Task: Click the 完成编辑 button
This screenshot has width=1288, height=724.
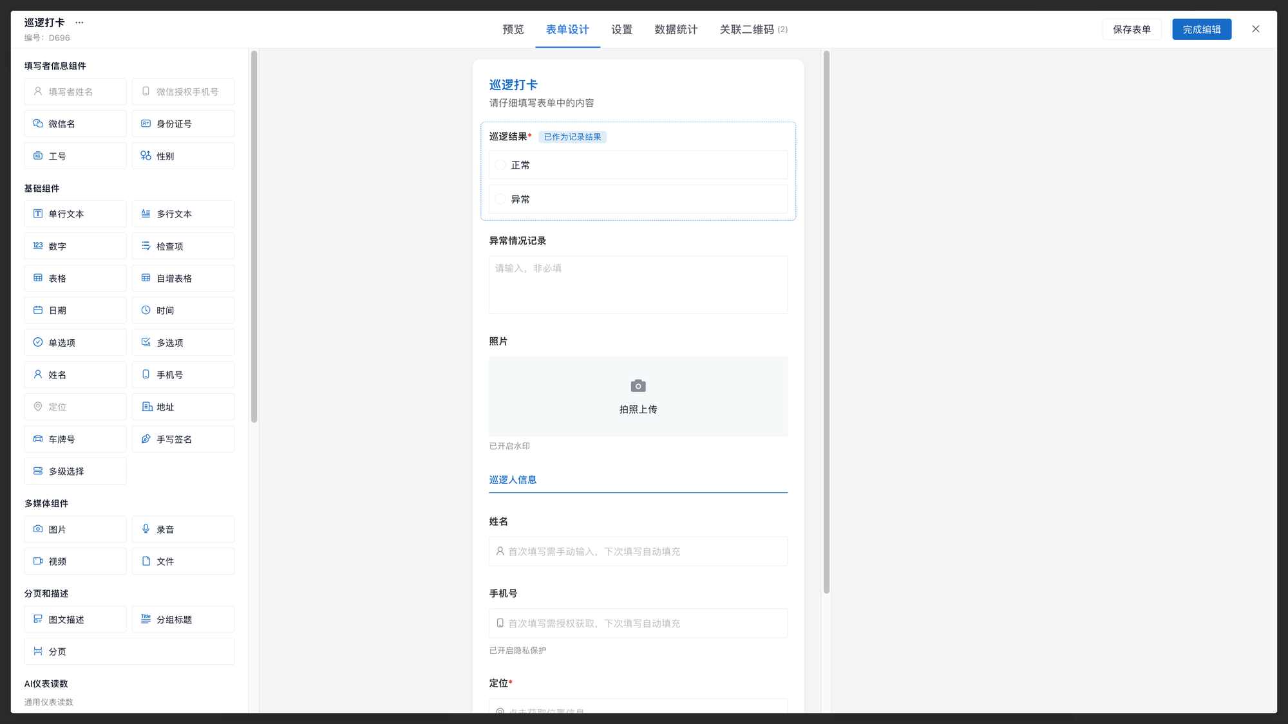Action: (1202, 30)
